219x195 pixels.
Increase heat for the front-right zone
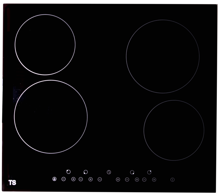point(137,180)
